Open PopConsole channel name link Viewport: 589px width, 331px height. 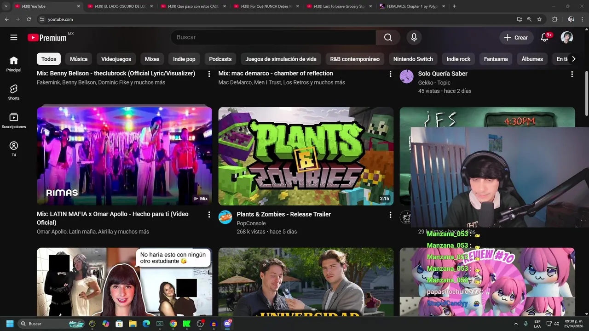click(x=251, y=223)
